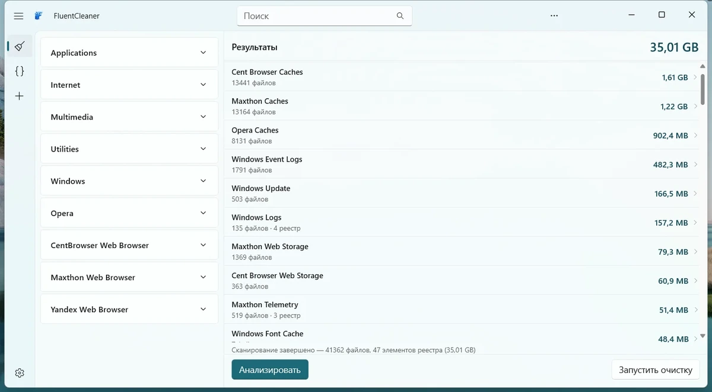Screen dimensions: 712x392
Task: Expand the Utilities category
Action: pyautogui.click(x=129, y=149)
